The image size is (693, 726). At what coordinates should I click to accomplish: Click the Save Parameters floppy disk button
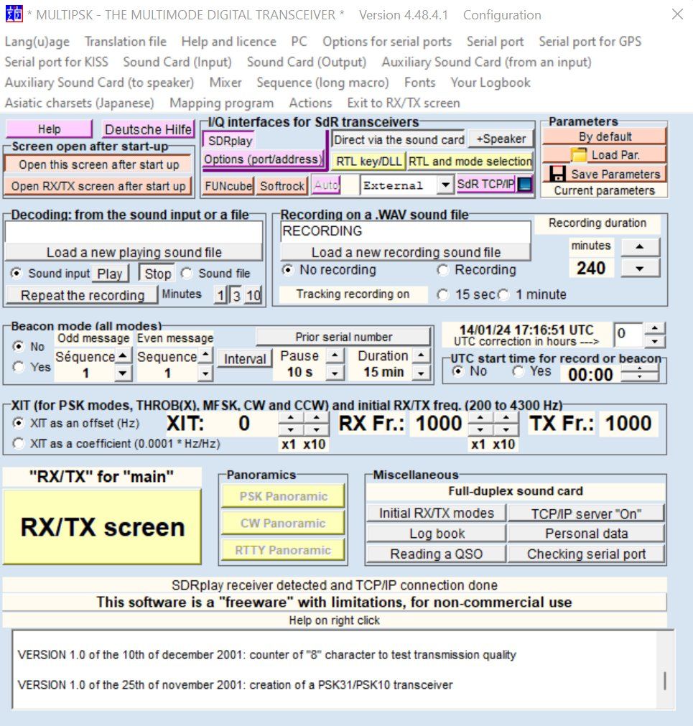pyautogui.click(x=604, y=174)
